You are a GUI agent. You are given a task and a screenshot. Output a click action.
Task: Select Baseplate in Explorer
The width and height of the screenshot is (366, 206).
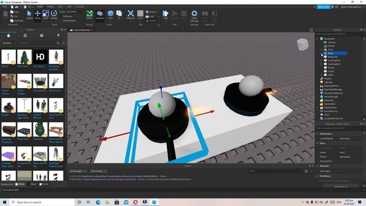pos(333,57)
